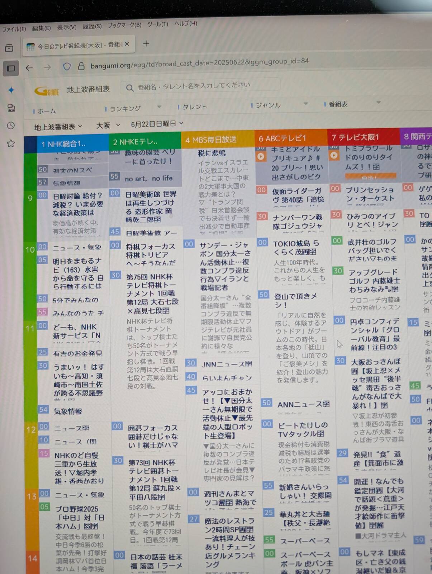Viewport: 432px width, 574px height.
Task: Select the 6 ABCテレビ1 channel header
Action: [x=291, y=138]
